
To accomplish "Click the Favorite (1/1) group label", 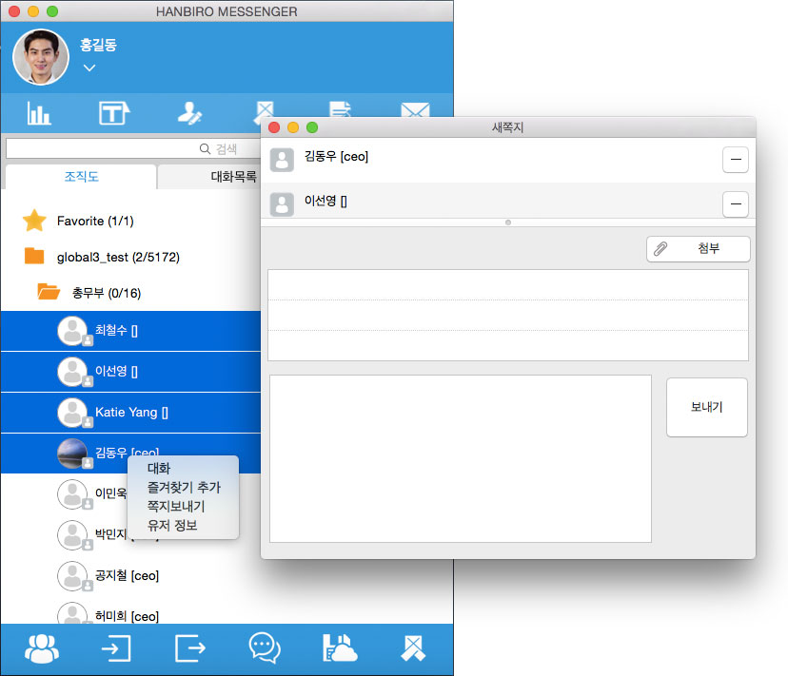I will (x=95, y=221).
